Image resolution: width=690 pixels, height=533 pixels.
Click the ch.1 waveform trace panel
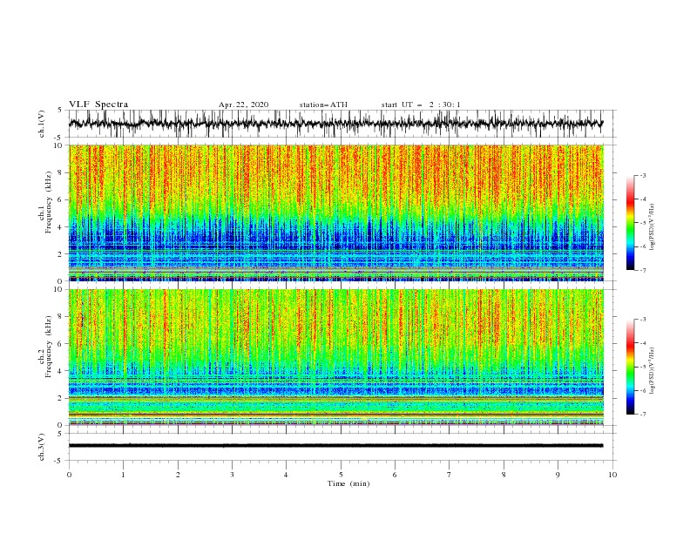(x=342, y=124)
